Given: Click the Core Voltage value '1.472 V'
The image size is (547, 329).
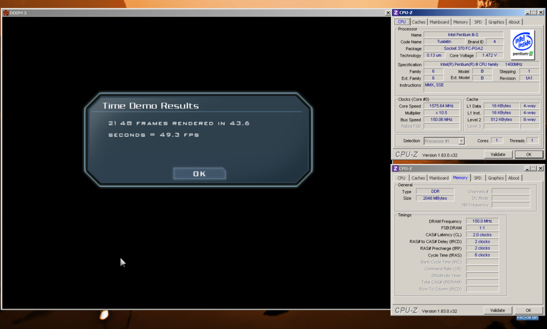Looking at the screenshot, I should pyautogui.click(x=489, y=55).
